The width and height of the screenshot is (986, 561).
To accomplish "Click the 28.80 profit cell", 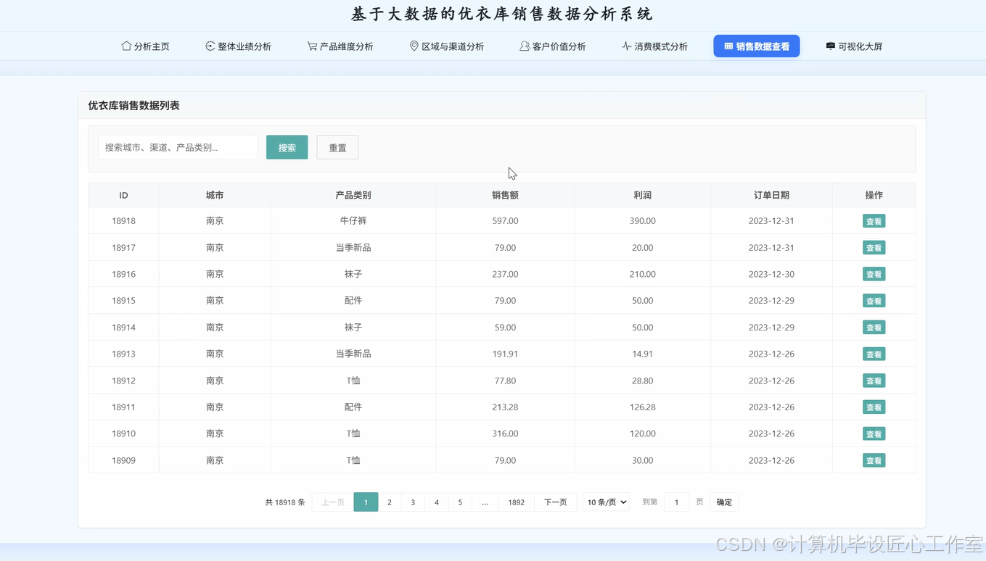I will 643,381.
